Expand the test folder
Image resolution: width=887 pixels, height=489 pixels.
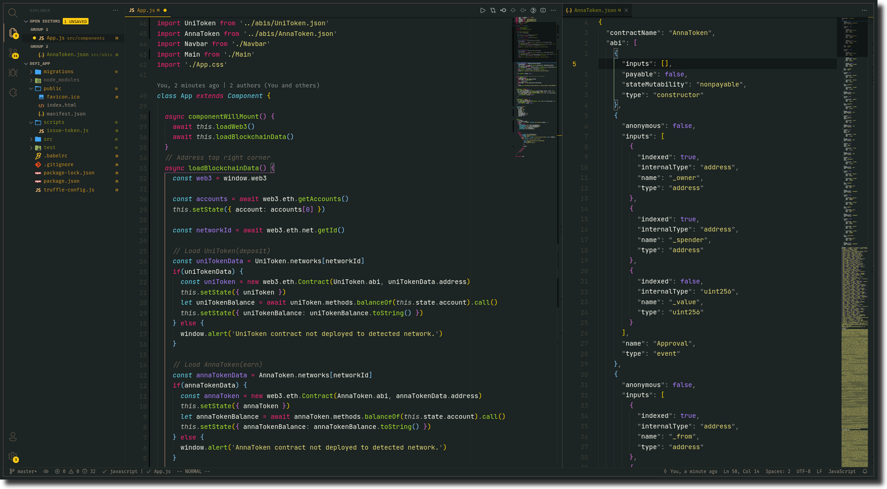click(31, 148)
